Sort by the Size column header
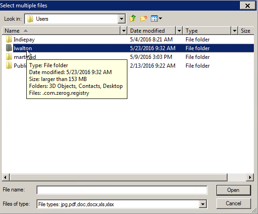The height and width of the screenshot is (214, 258). tap(246, 31)
